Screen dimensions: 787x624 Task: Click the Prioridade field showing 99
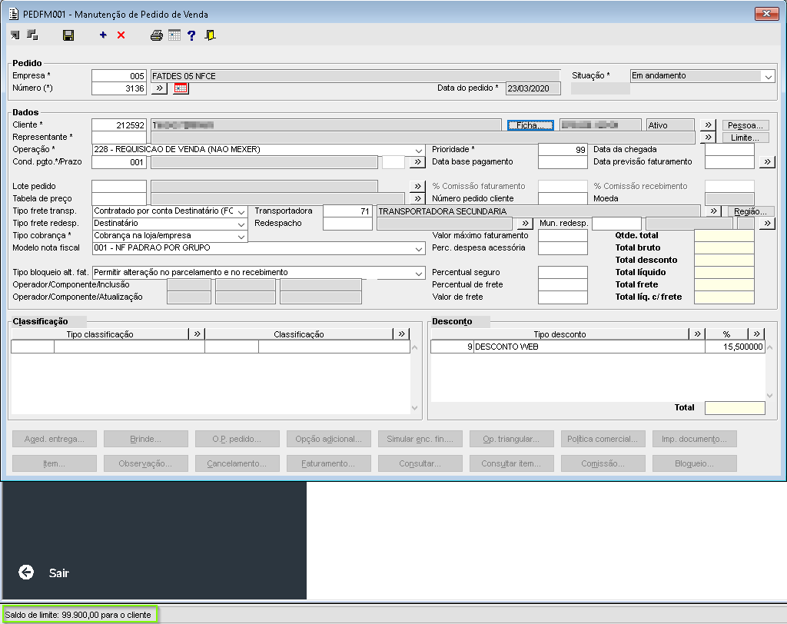[x=563, y=150]
